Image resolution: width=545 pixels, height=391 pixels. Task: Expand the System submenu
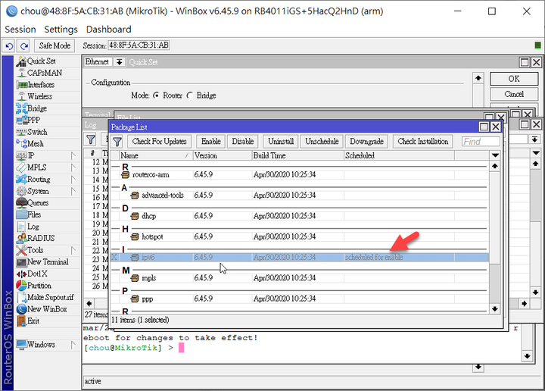point(73,191)
